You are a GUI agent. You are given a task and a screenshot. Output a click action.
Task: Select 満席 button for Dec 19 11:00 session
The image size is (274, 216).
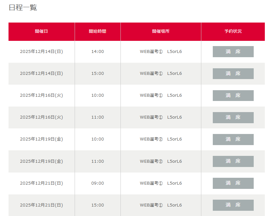tap(233, 161)
